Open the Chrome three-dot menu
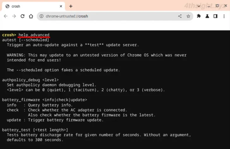Viewport: 230px width, 149px height. click(224, 16)
